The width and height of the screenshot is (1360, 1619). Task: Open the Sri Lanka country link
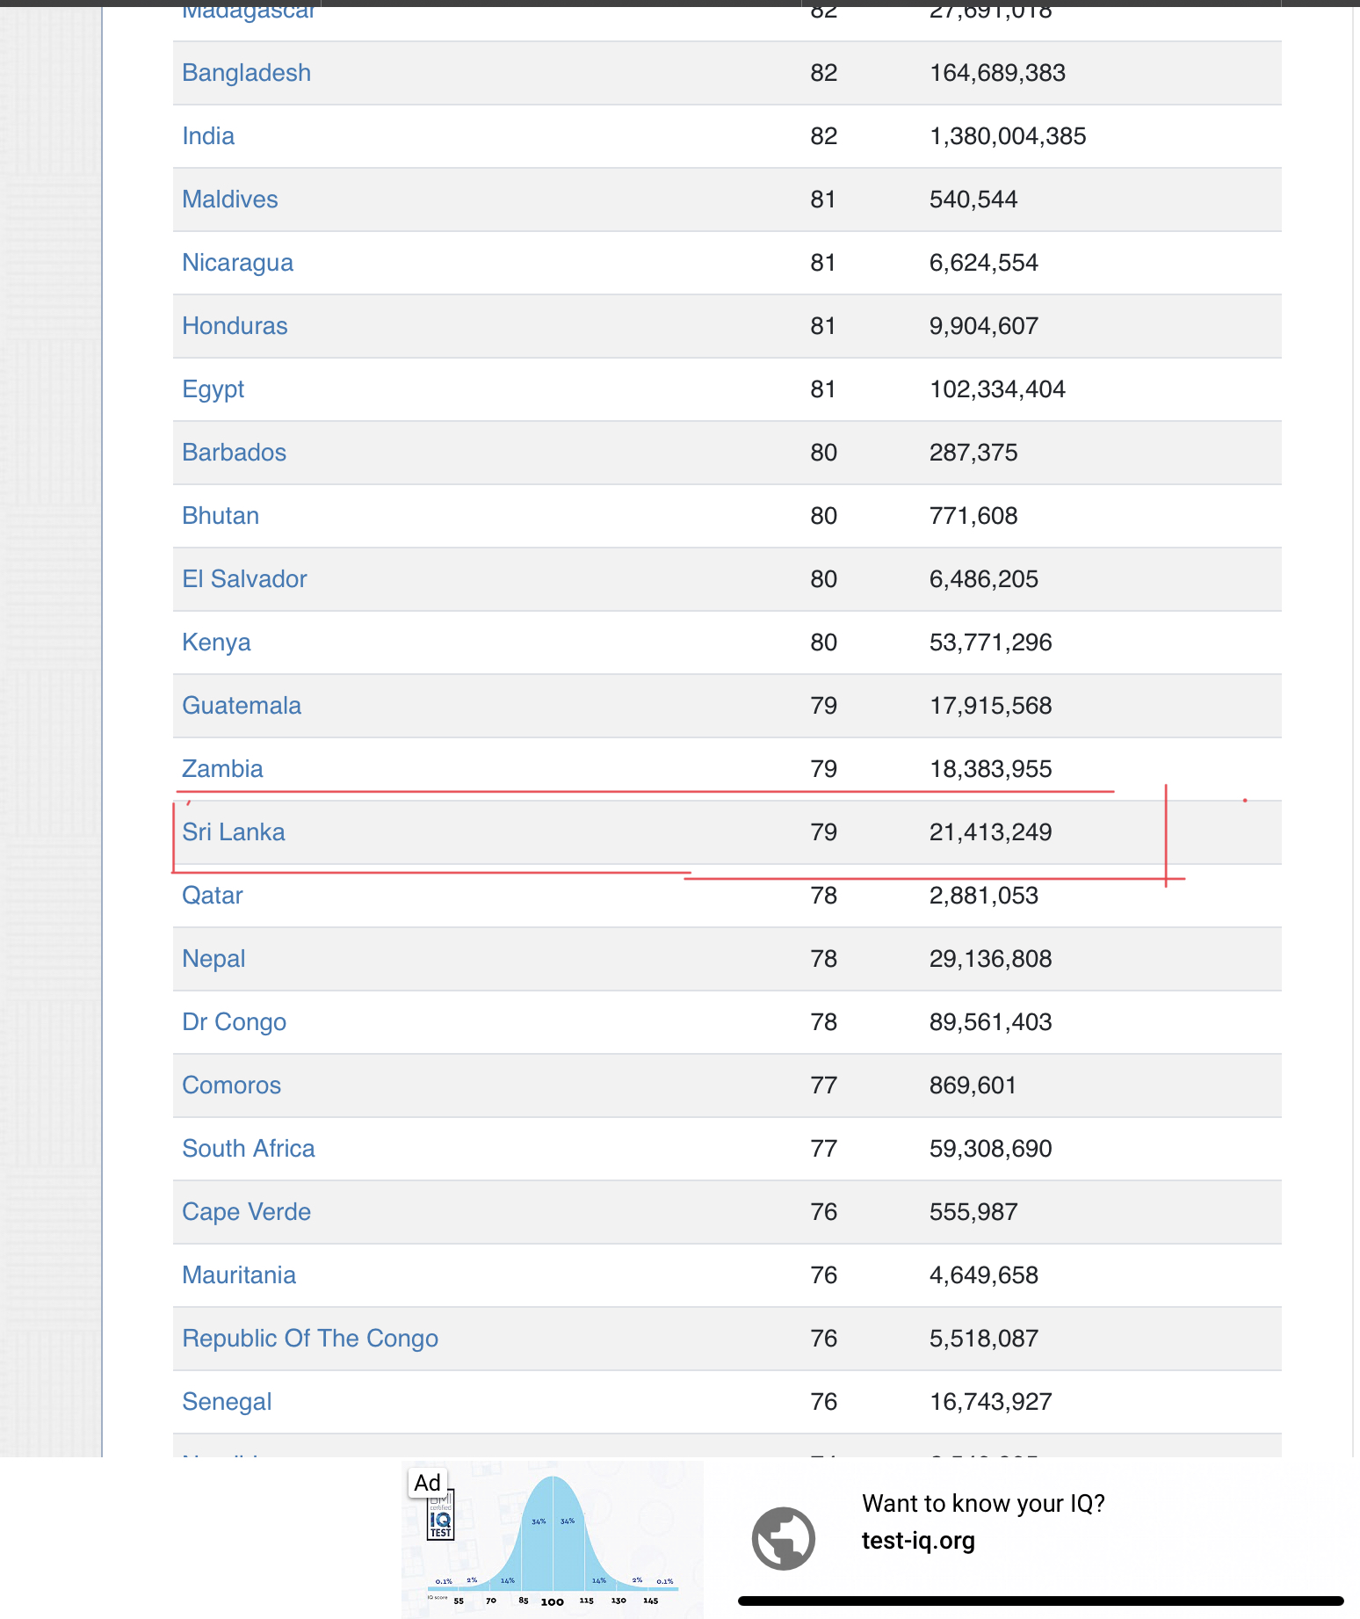pyautogui.click(x=233, y=832)
